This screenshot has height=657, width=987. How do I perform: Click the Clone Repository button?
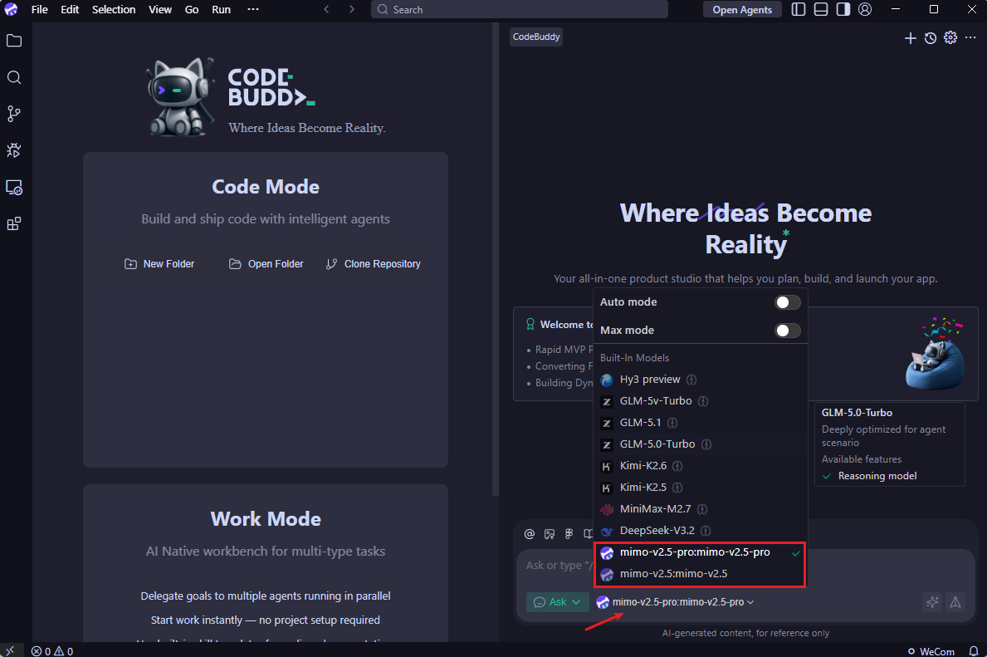[374, 264]
